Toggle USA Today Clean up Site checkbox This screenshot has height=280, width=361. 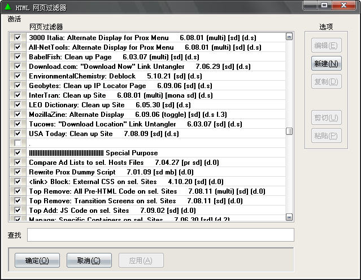[18, 133]
